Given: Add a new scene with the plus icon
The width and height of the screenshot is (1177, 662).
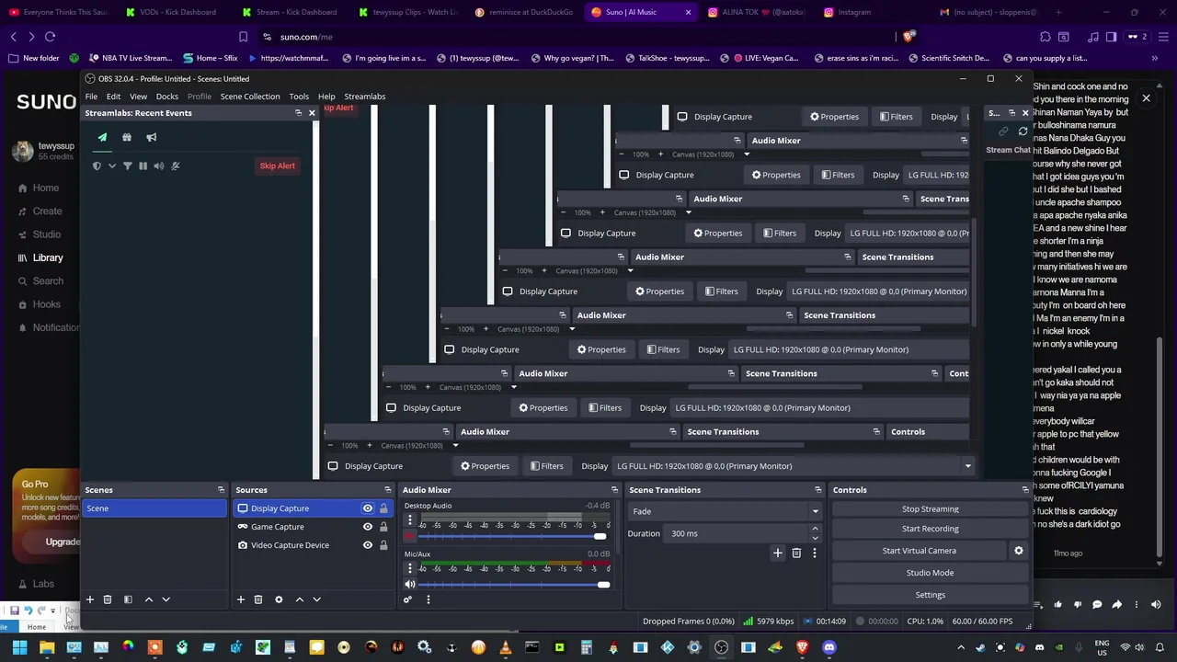Looking at the screenshot, I should pyautogui.click(x=90, y=599).
